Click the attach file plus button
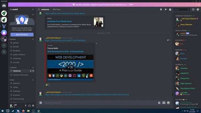The width and height of the screenshot is (201, 113). click(x=41, y=103)
